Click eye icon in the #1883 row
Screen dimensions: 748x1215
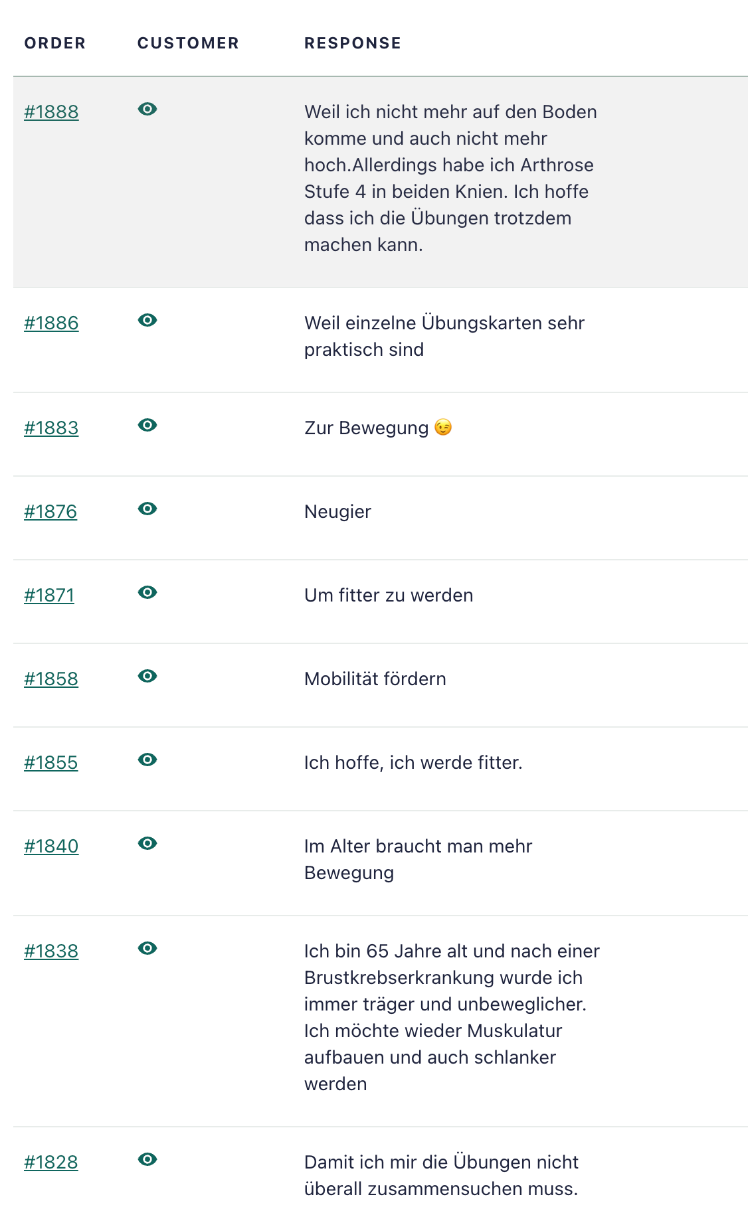(147, 425)
